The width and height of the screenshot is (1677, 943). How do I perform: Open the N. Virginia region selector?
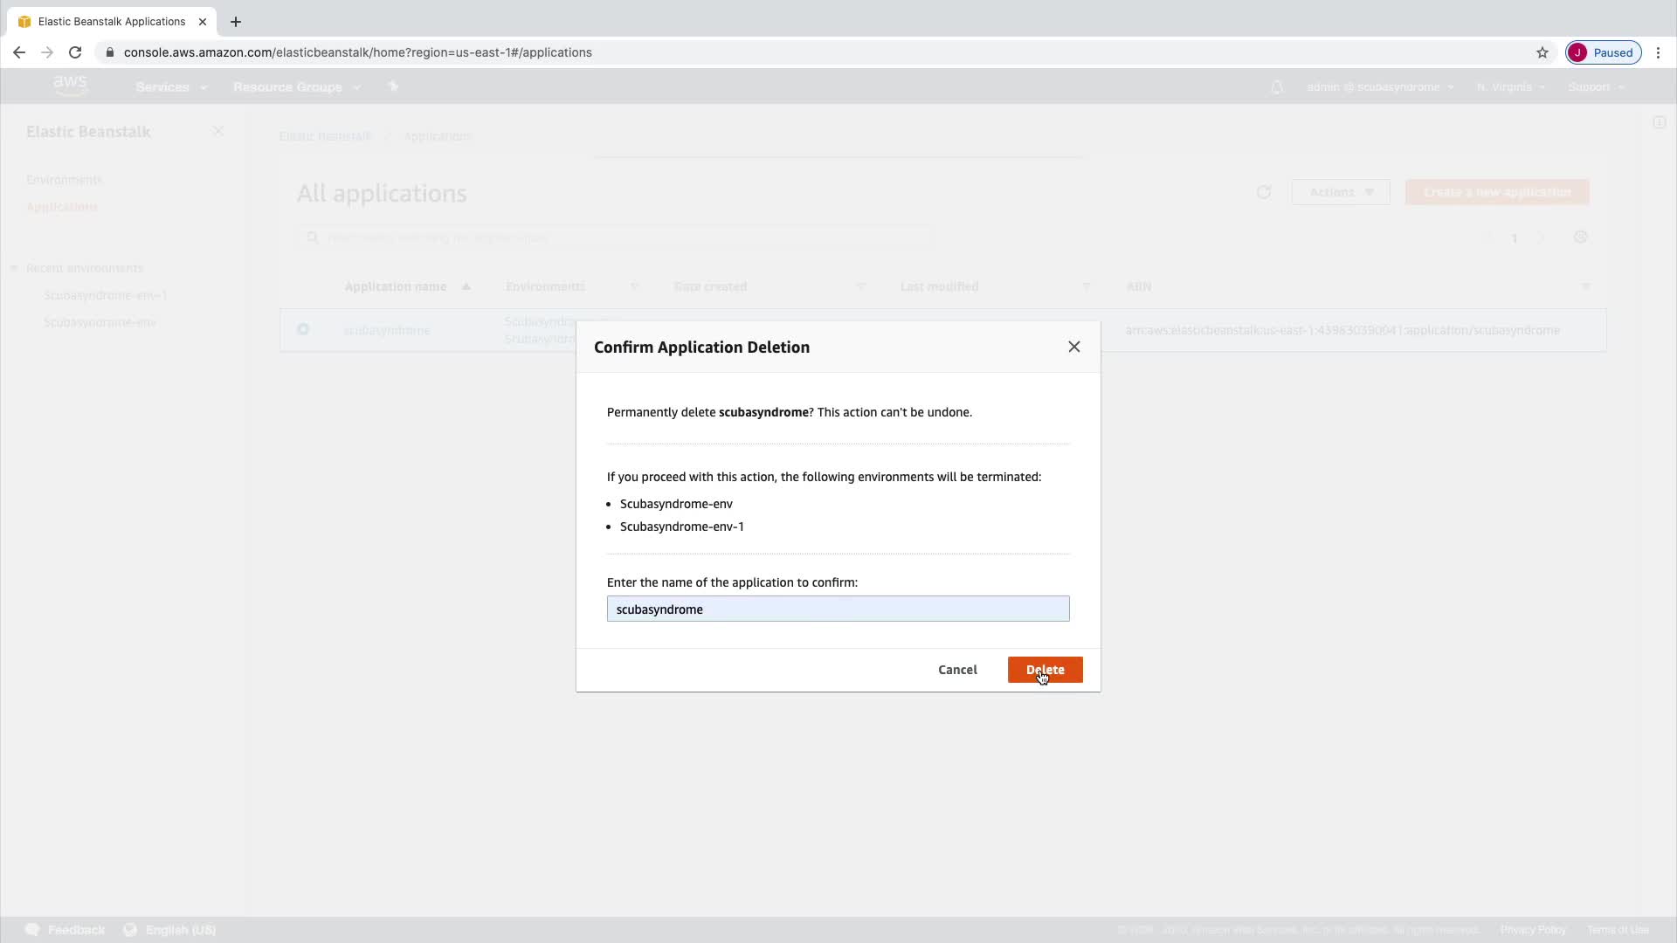point(1510,87)
